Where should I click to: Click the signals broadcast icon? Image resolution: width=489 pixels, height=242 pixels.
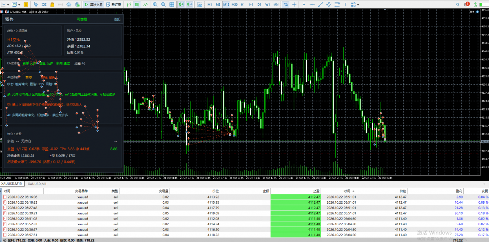pos(60,4)
